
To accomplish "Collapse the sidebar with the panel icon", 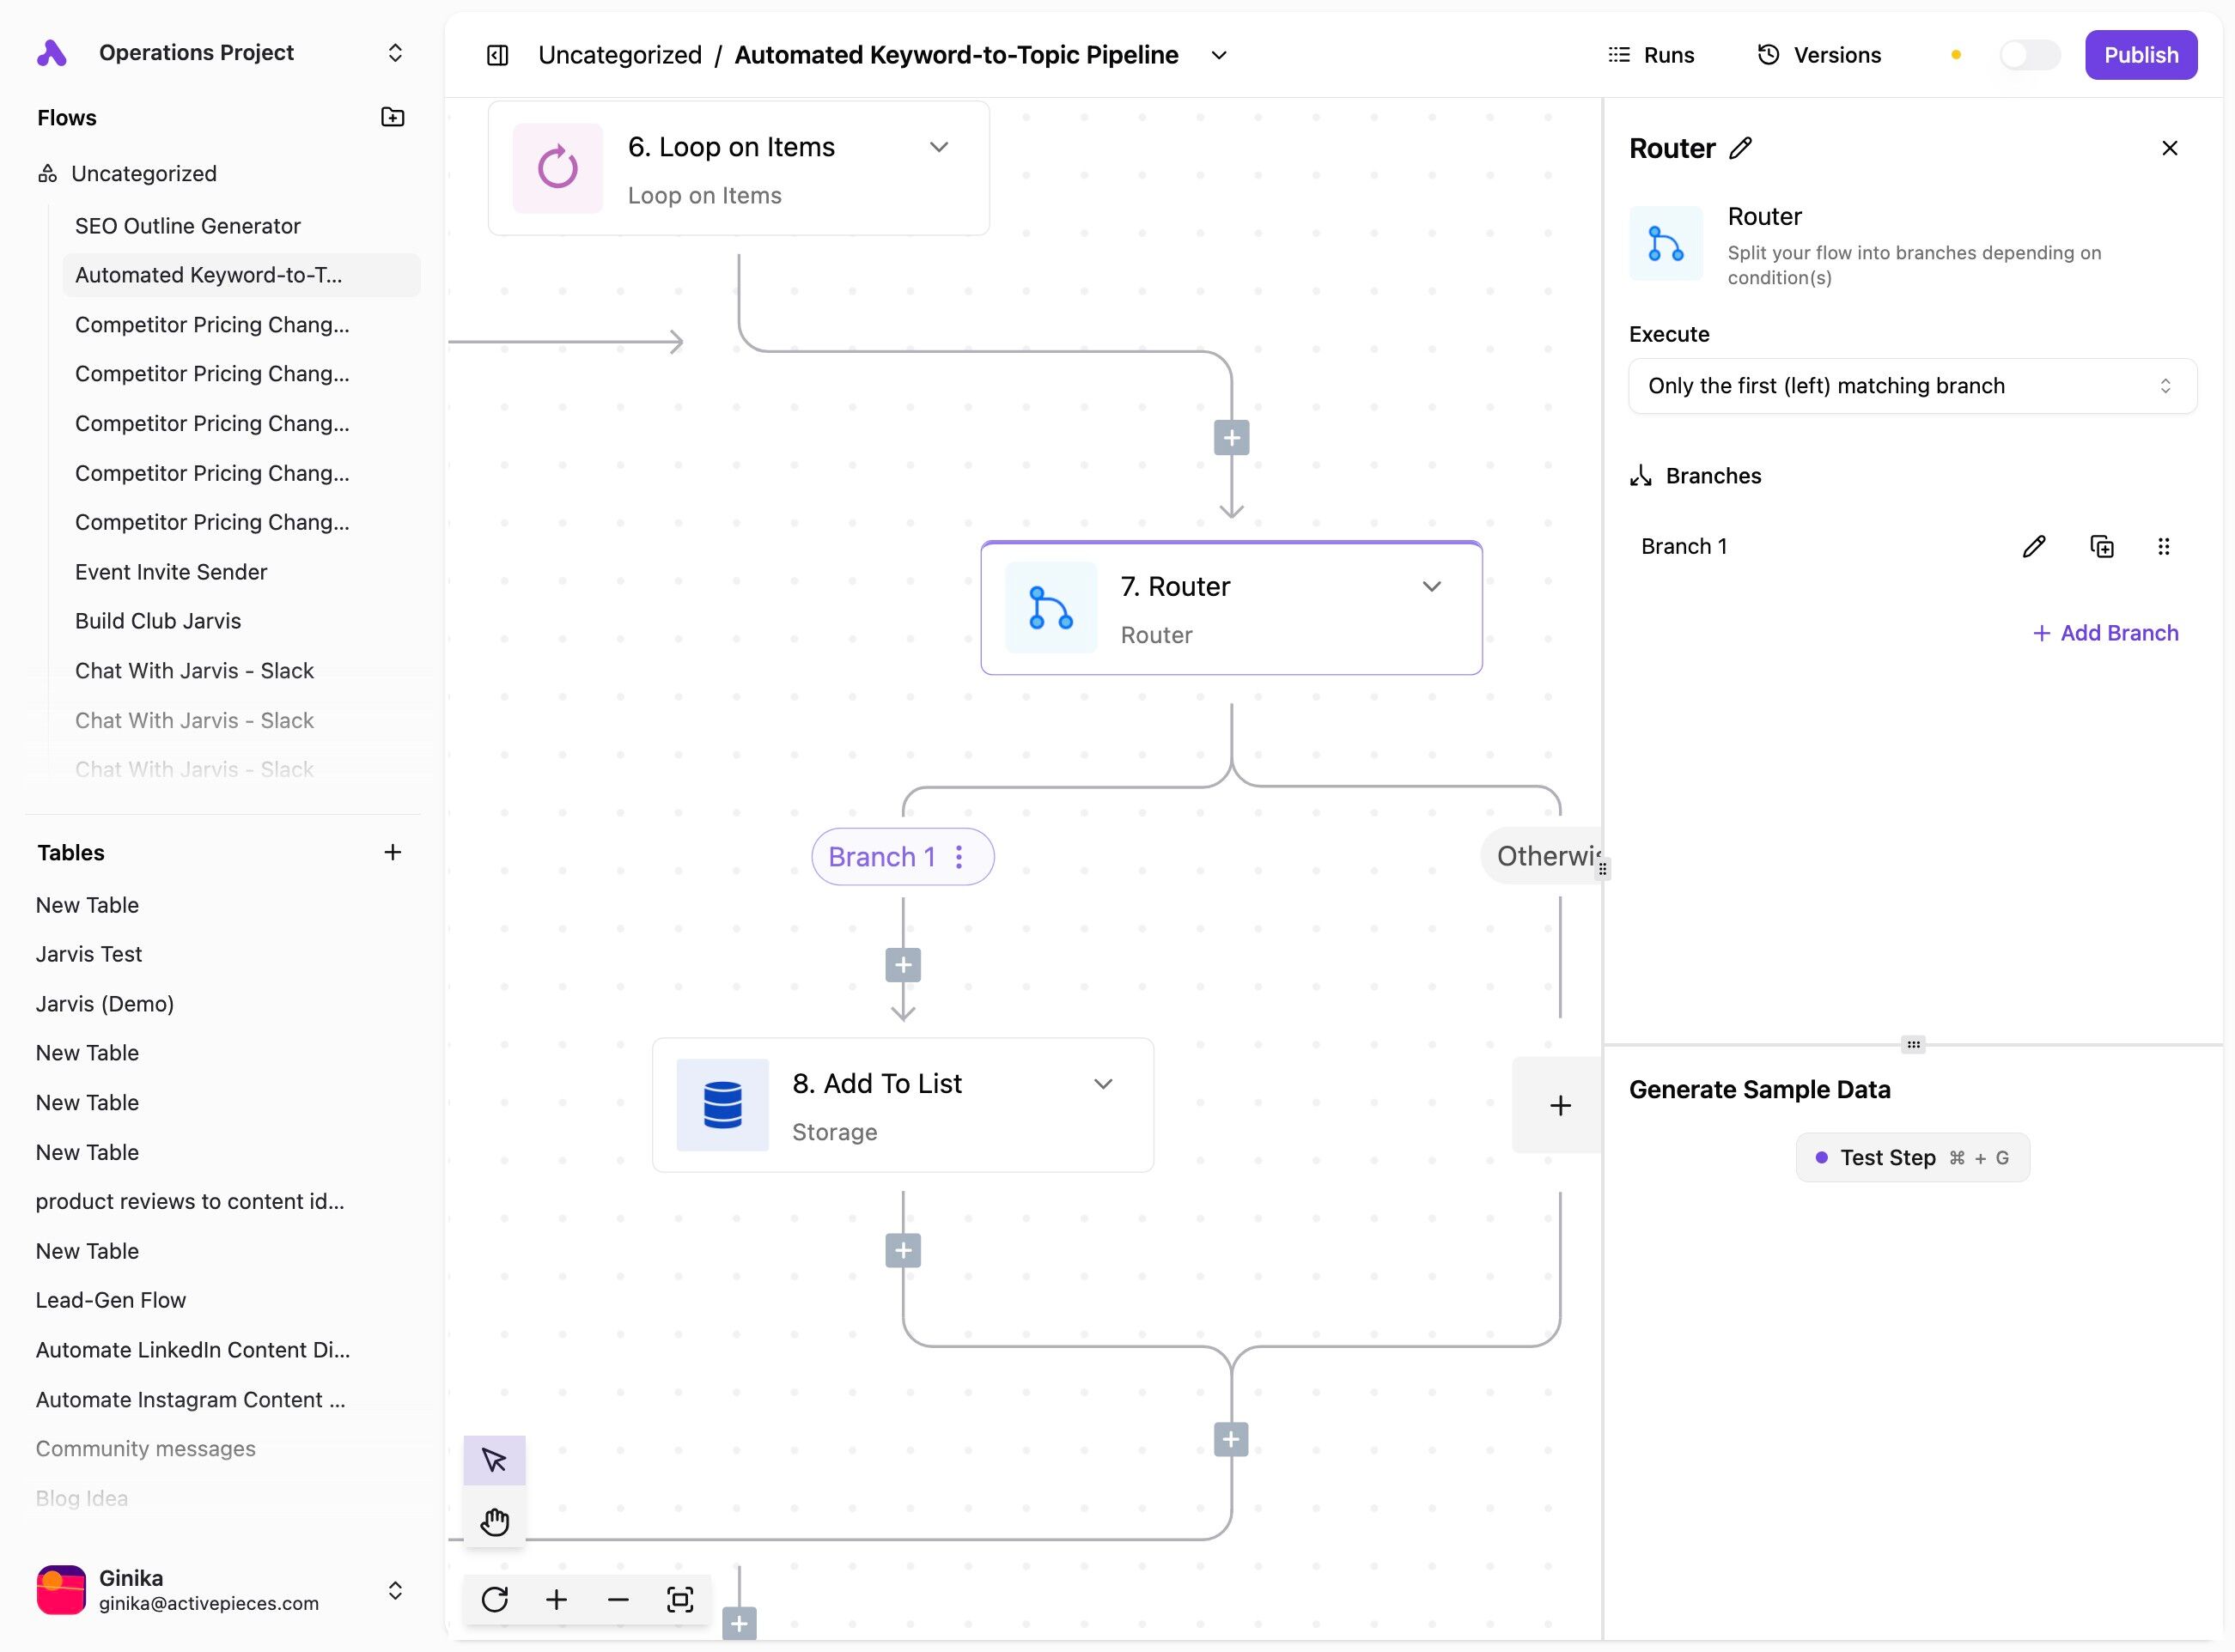I will (x=497, y=55).
